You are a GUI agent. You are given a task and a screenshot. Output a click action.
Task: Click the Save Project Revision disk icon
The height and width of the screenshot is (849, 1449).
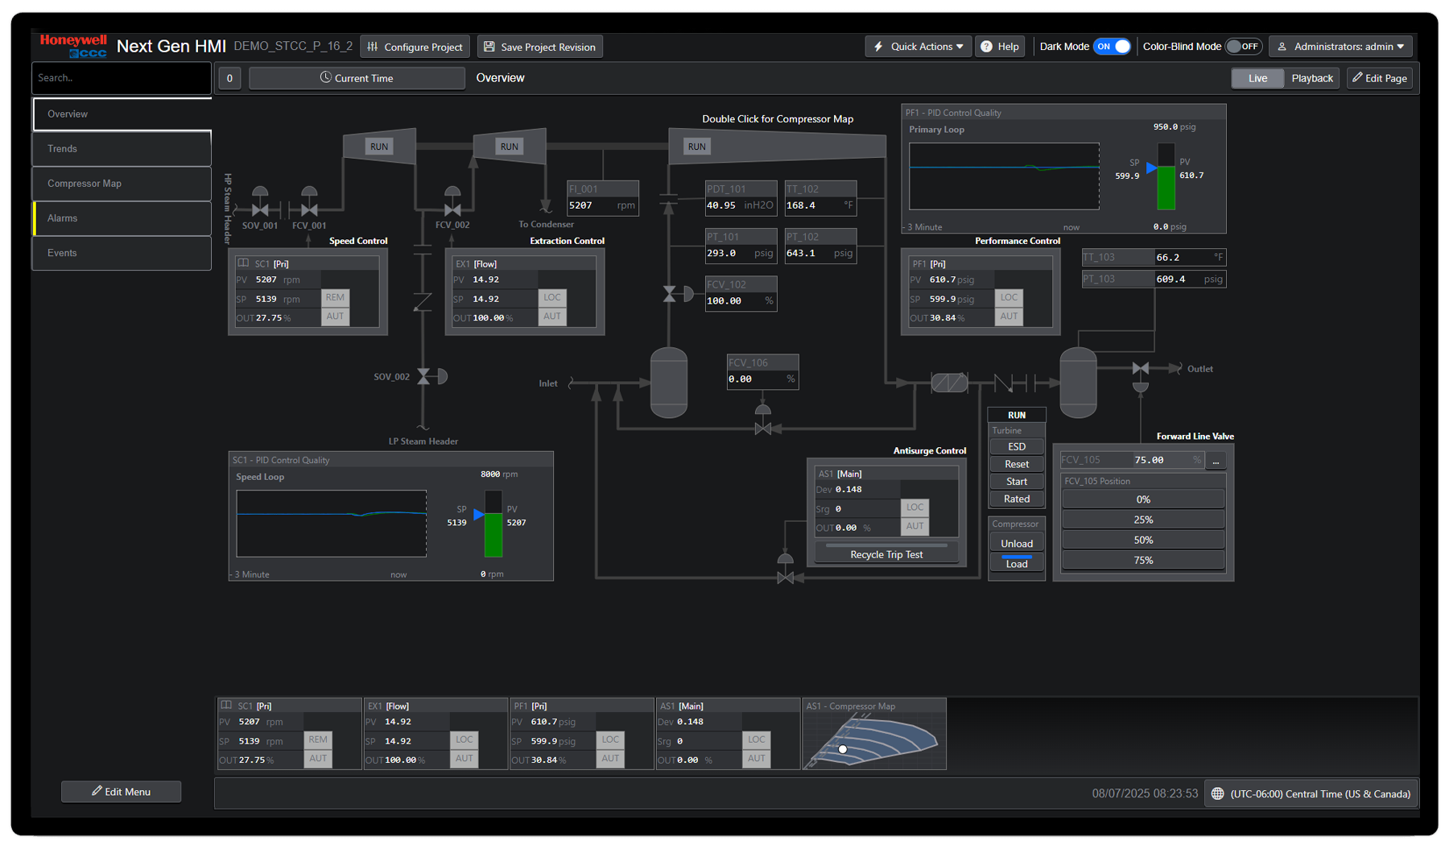[489, 46]
